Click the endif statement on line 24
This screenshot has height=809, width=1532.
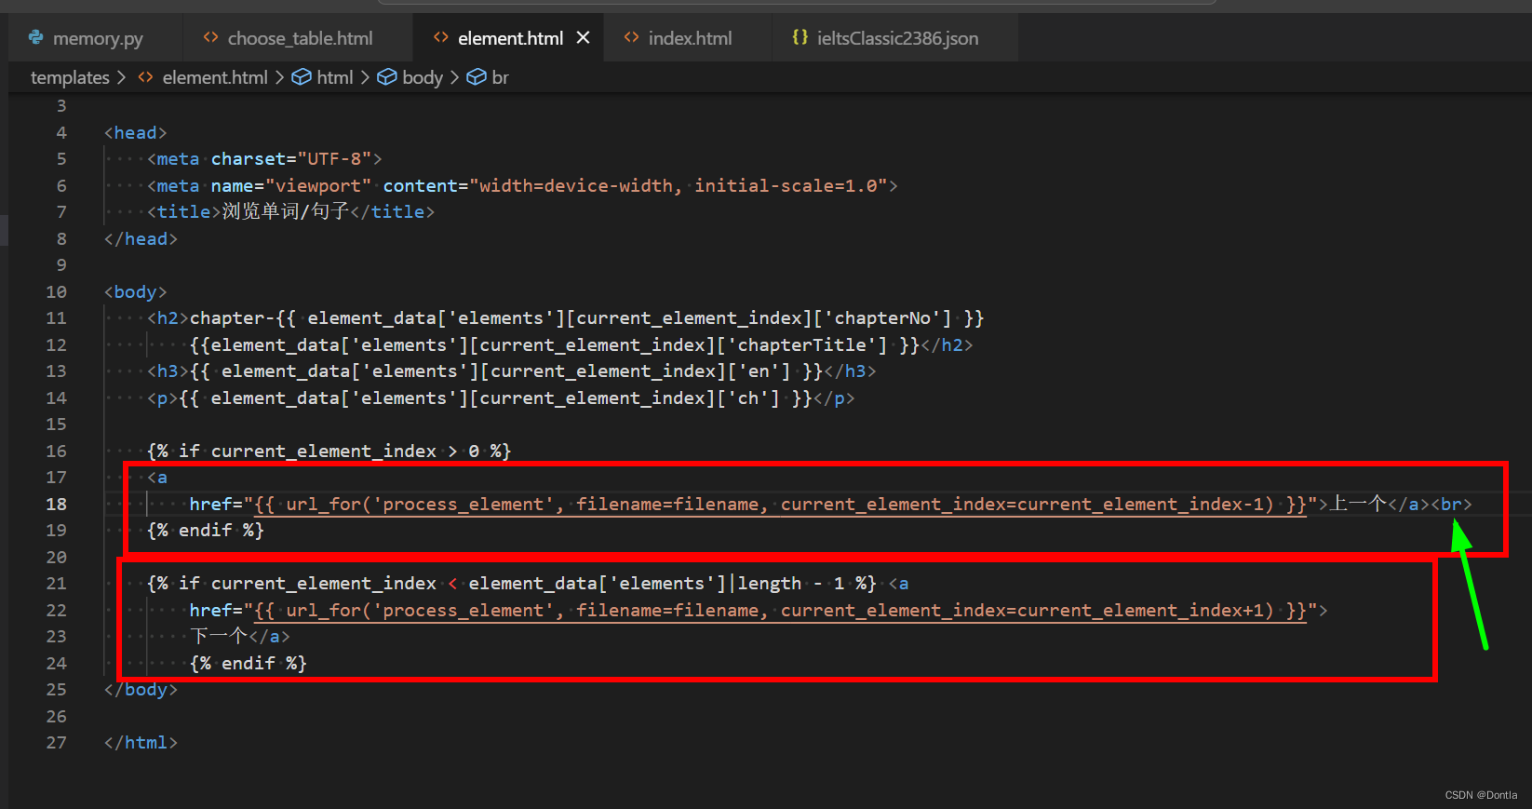pos(249,663)
